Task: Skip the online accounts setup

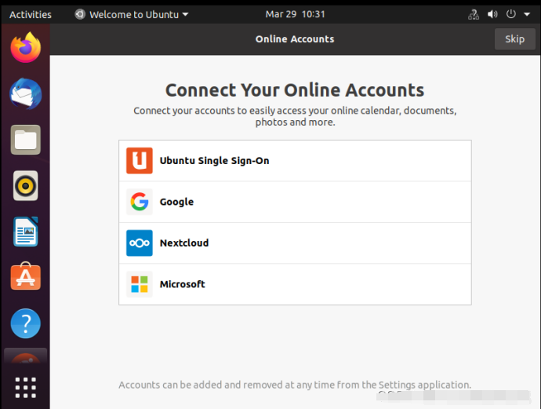Action: tap(514, 39)
